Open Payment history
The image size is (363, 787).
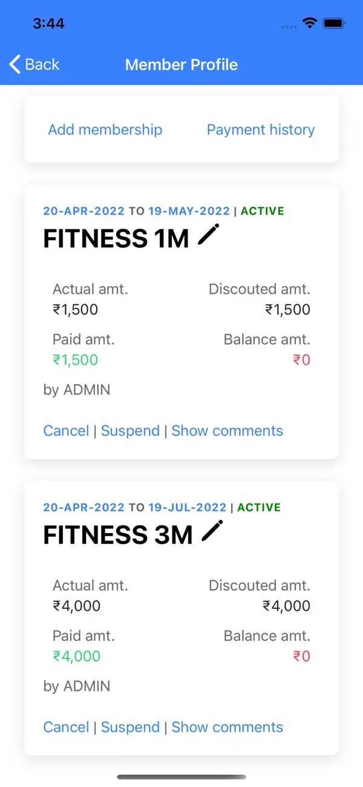coord(261,130)
